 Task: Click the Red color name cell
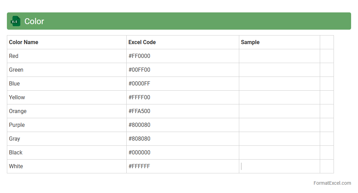[x=14, y=56]
